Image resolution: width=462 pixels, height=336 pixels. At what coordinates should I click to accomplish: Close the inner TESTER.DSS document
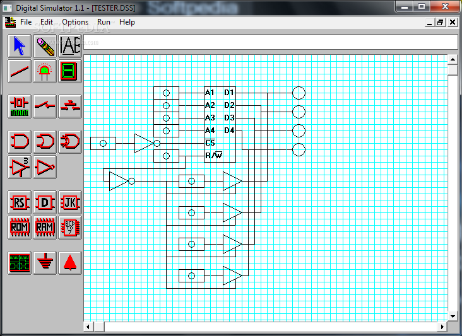click(453, 22)
